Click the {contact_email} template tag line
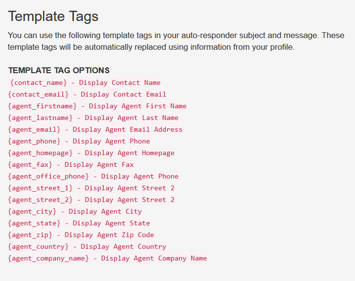355x281 pixels. [87, 95]
